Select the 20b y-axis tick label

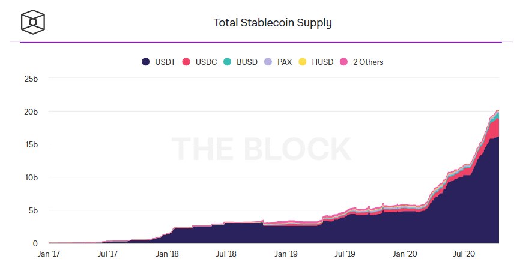(x=31, y=112)
